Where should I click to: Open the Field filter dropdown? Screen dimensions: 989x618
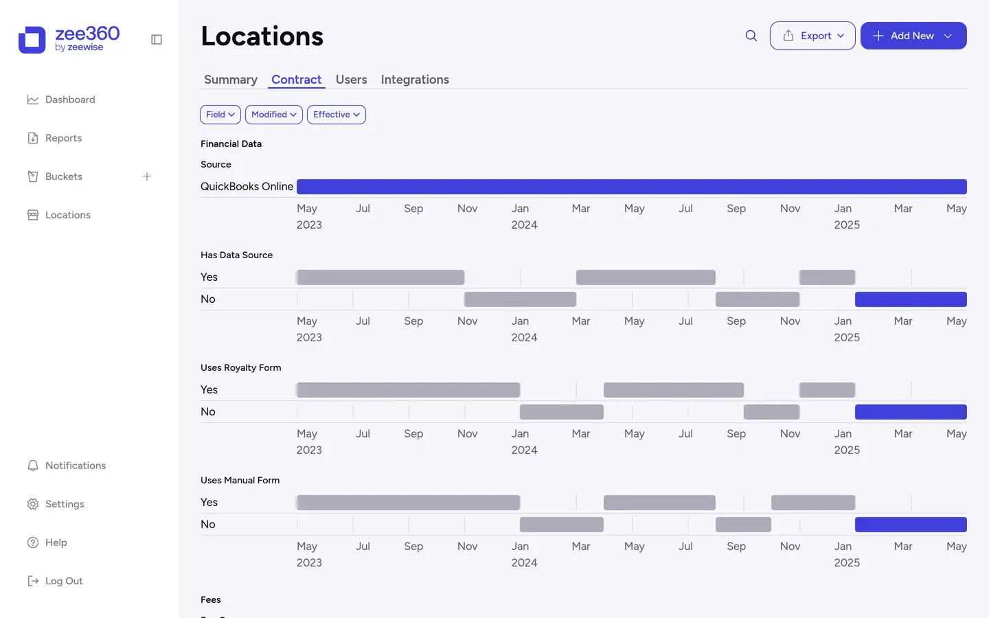220,115
